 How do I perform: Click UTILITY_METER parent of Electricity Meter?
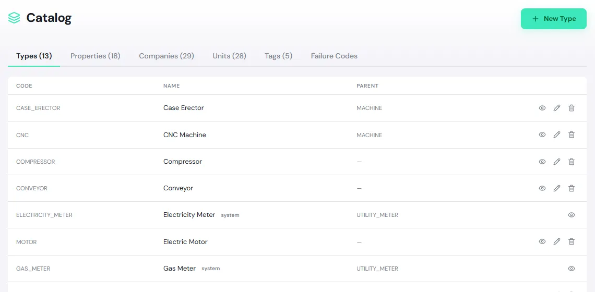[x=377, y=215]
